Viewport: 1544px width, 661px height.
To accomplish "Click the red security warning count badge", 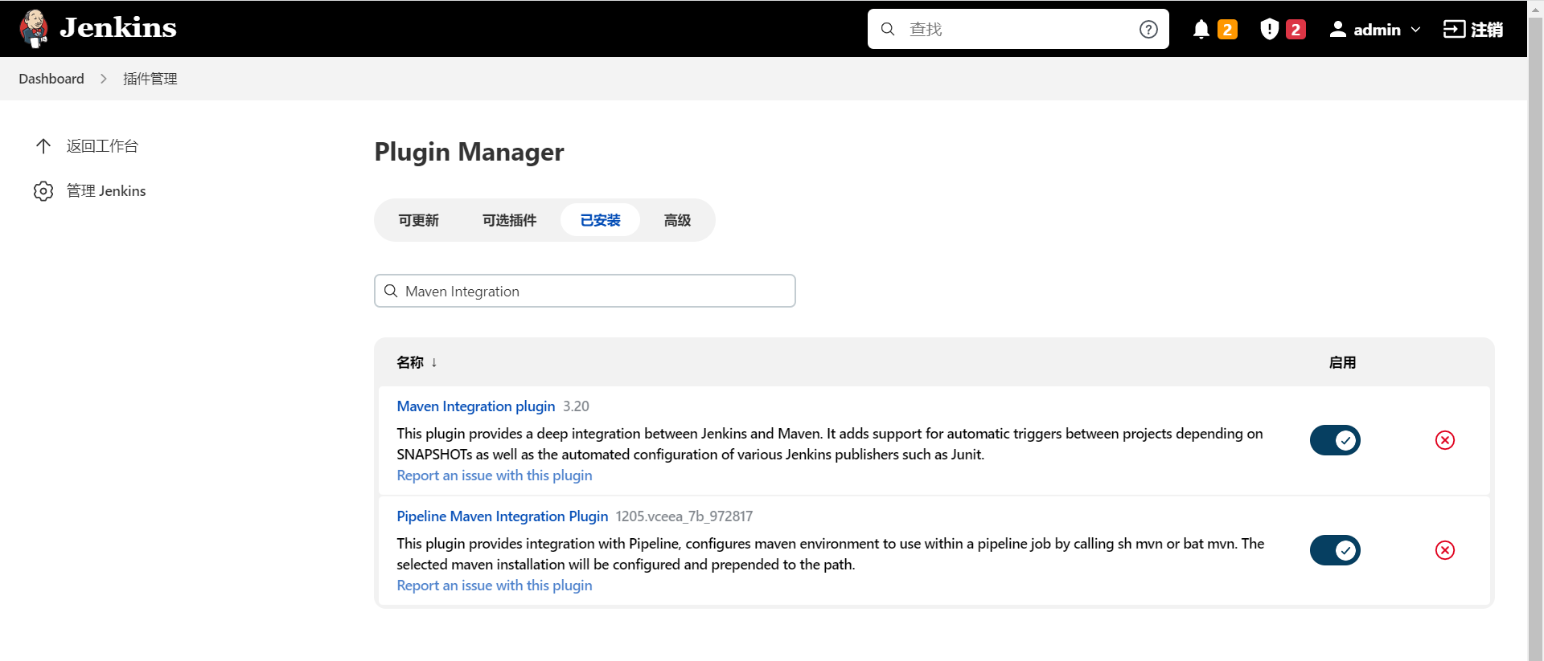I will tap(1296, 30).
